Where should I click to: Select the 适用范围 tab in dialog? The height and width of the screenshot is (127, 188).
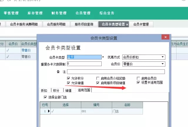pyautogui.click(x=84, y=90)
